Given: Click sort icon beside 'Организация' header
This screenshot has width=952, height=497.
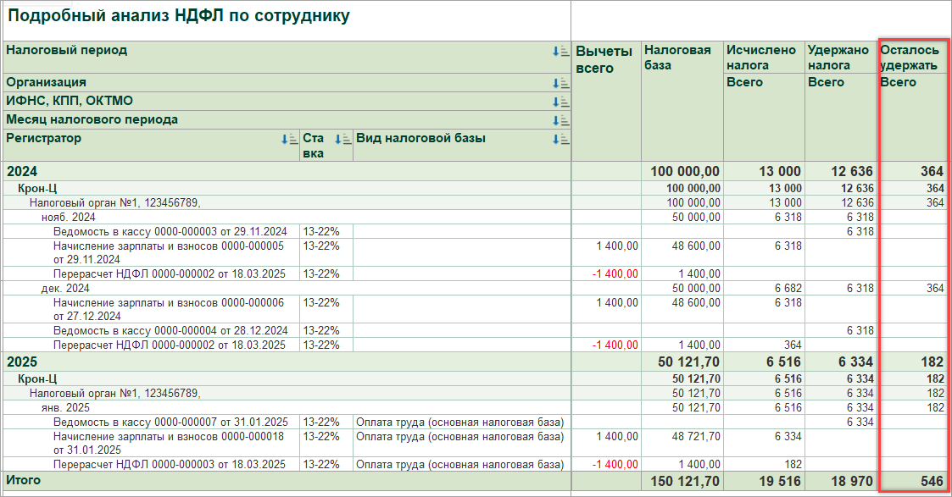Looking at the screenshot, I should coord(560,84).
